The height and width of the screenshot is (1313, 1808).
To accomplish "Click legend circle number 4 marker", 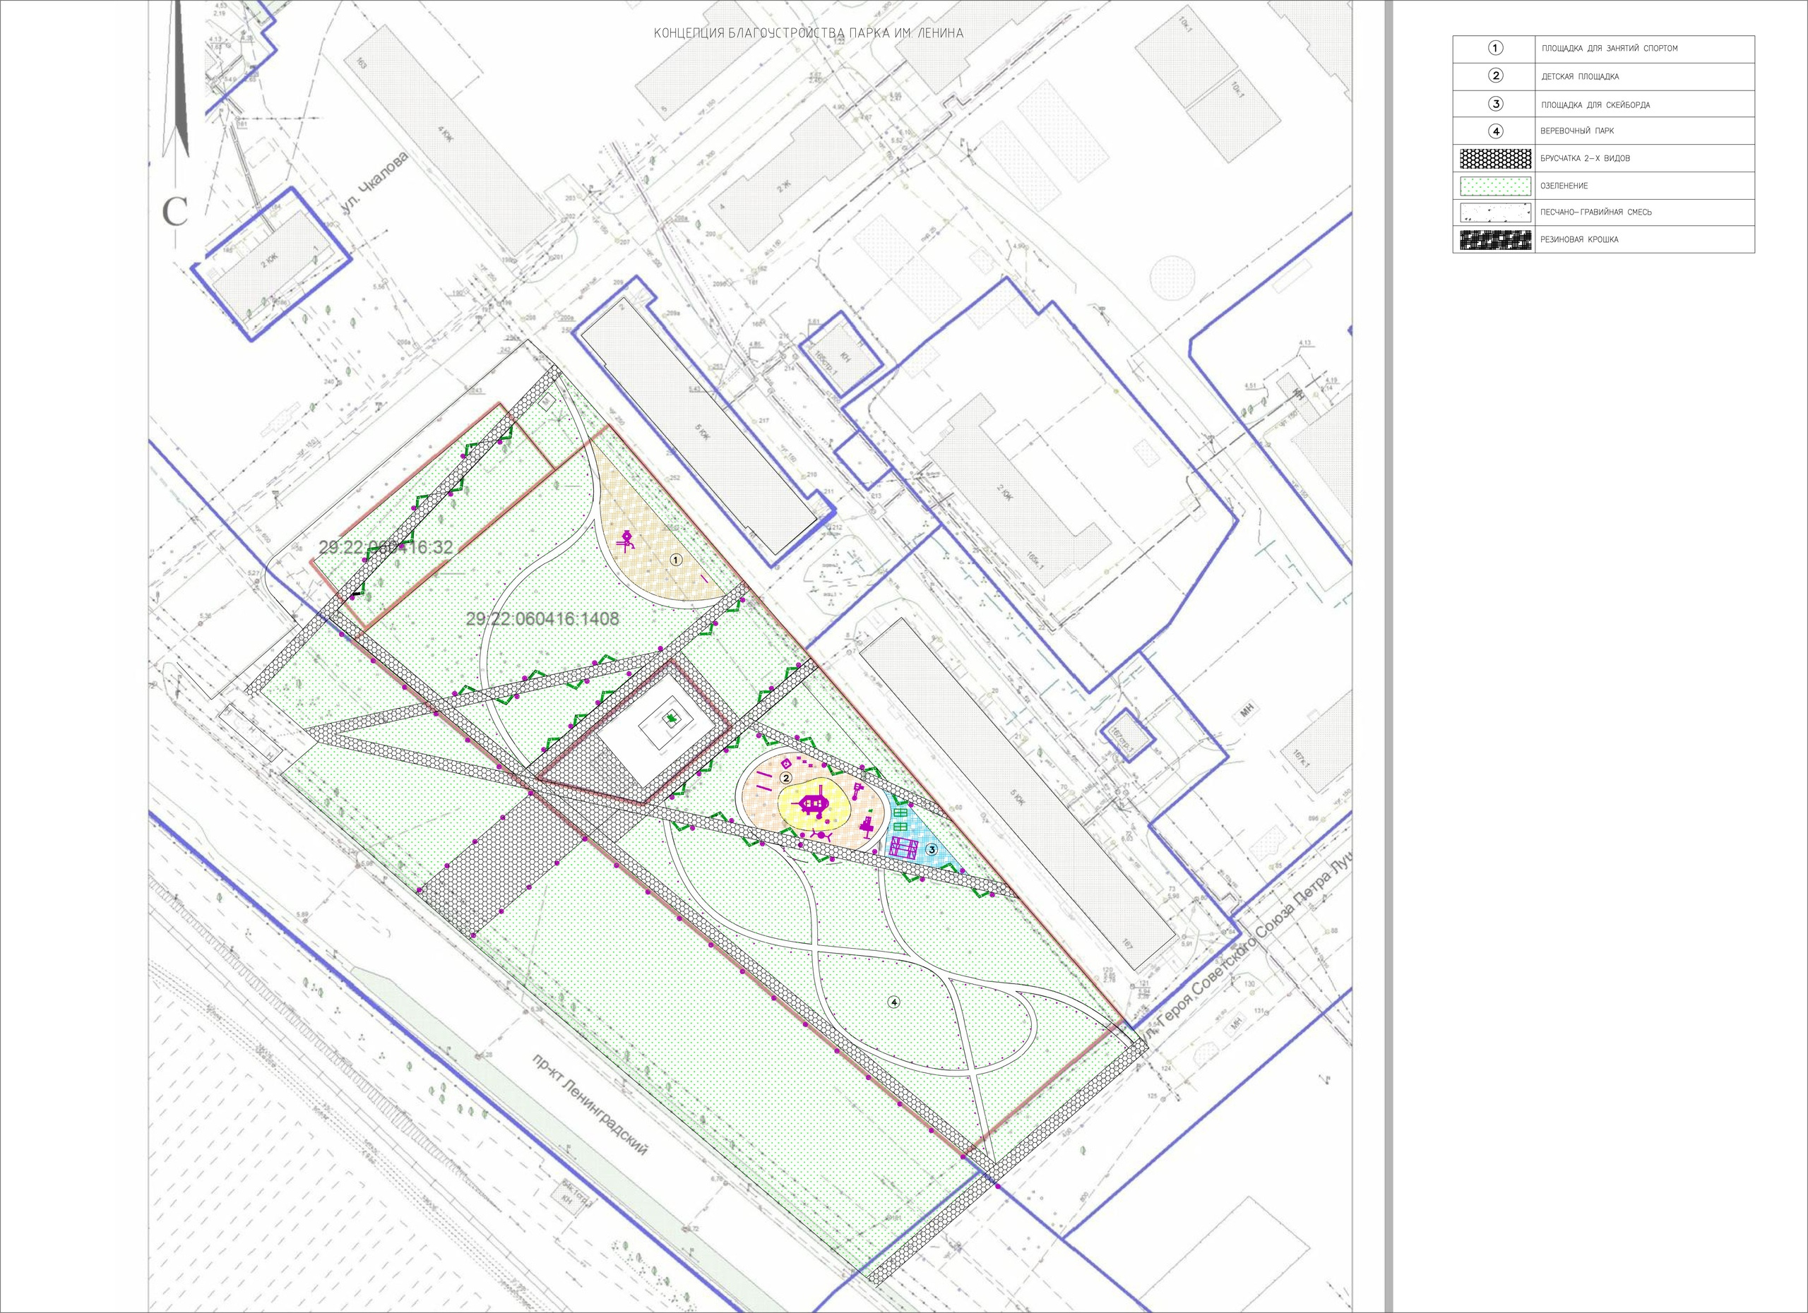I will click(x=1497, y=131).
